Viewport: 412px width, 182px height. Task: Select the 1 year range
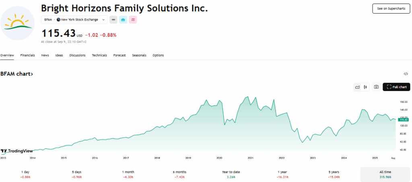coord(282,174)
